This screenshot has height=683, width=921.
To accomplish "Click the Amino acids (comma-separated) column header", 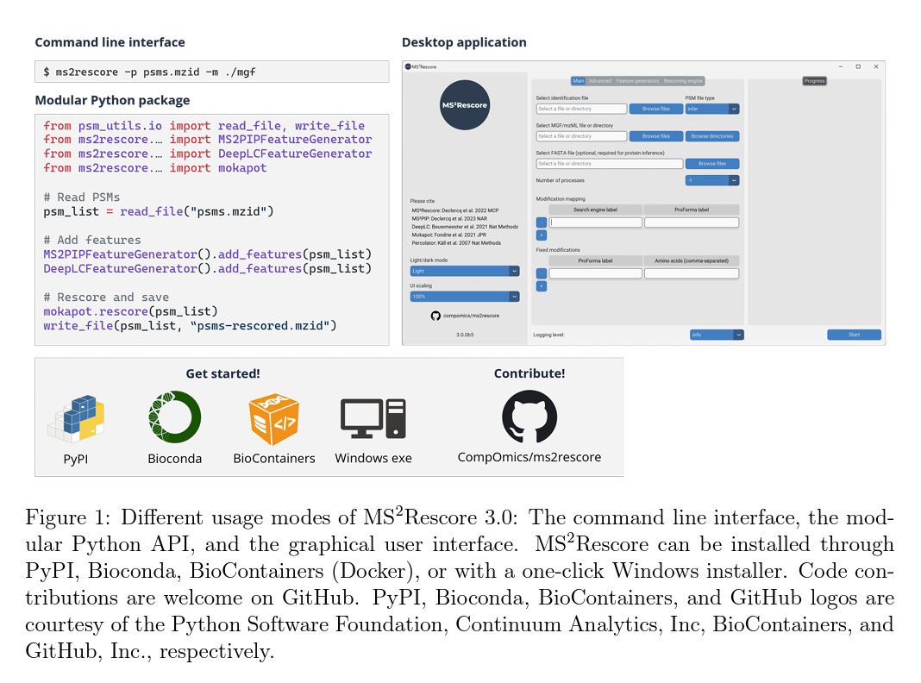I will (692, 260).
